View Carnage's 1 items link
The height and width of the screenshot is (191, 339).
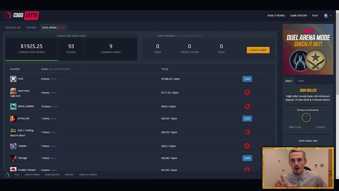53,158
